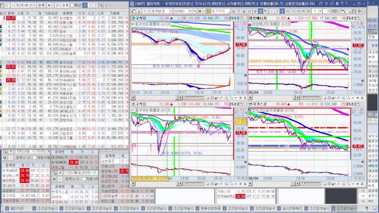The height and width of the screenshot is (213, 379).
Task: Click the 등록 button
Action: coord(41,5)
